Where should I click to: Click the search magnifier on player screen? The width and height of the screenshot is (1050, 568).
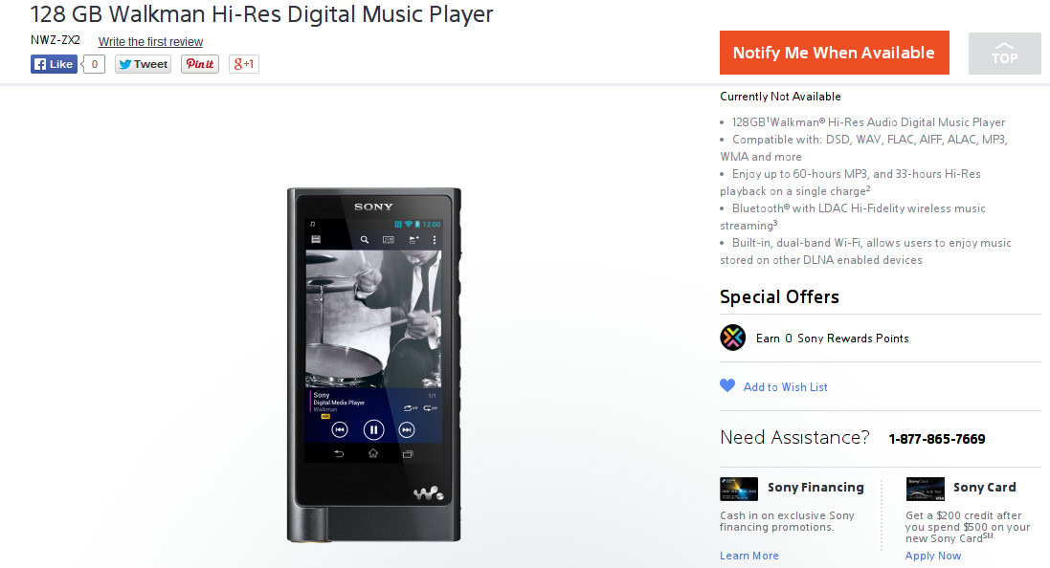(x=365, y=239)
